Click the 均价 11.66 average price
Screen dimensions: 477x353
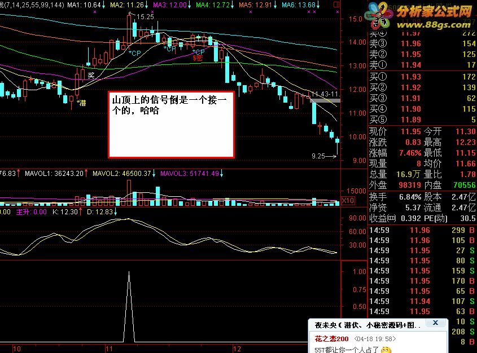coord(466,164)
